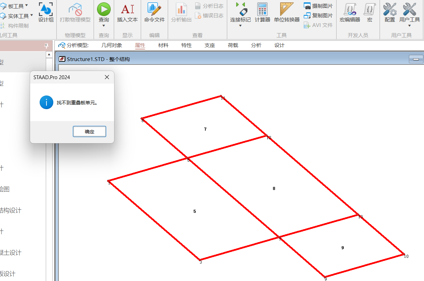
Task: Open the 错误日志 error log
Action: (x=209, y=16)
